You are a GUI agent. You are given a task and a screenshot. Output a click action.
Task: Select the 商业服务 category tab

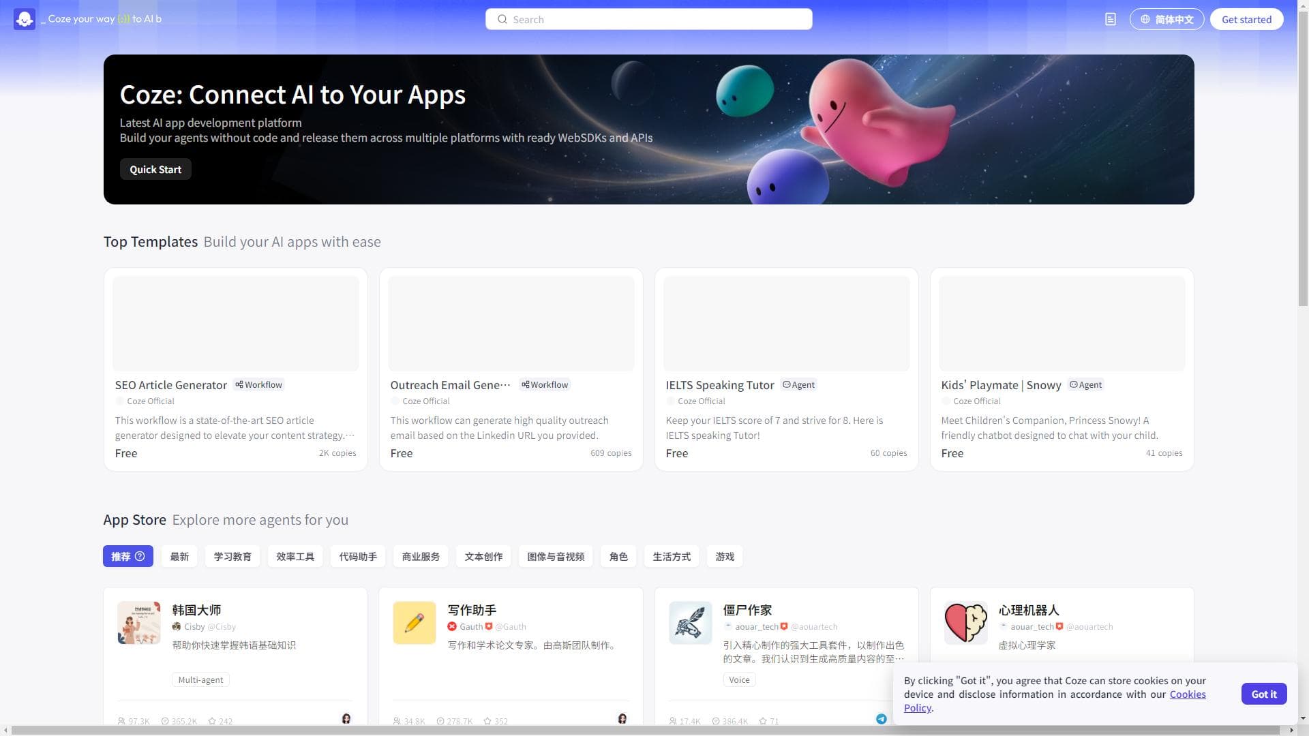coord(421,556)
